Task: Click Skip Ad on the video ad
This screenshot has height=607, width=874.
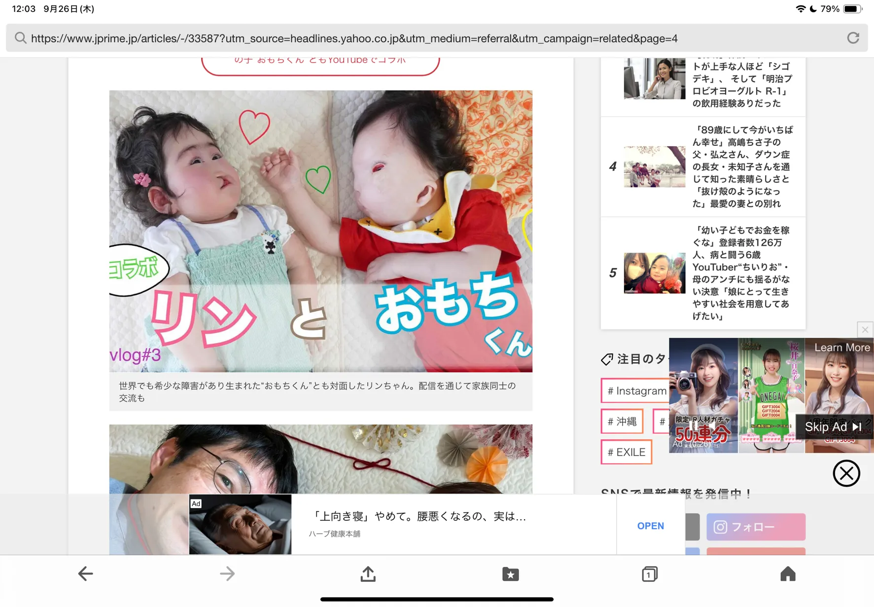Action: click(x=834, y=427)
